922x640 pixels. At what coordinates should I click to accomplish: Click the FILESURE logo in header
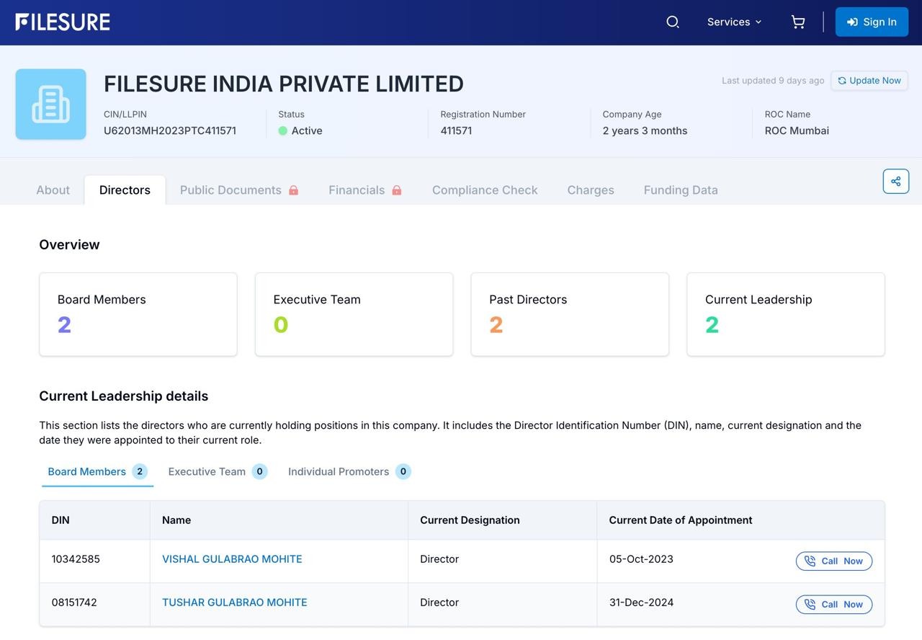(x=63, y=22)
